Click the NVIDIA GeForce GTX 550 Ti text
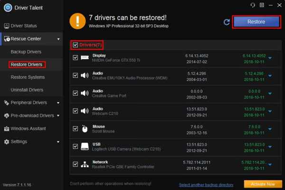285x190 pixels. (116, 60)
